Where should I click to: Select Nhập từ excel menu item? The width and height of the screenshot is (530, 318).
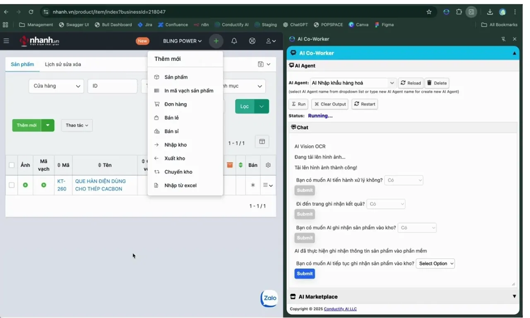coord(185,185)
